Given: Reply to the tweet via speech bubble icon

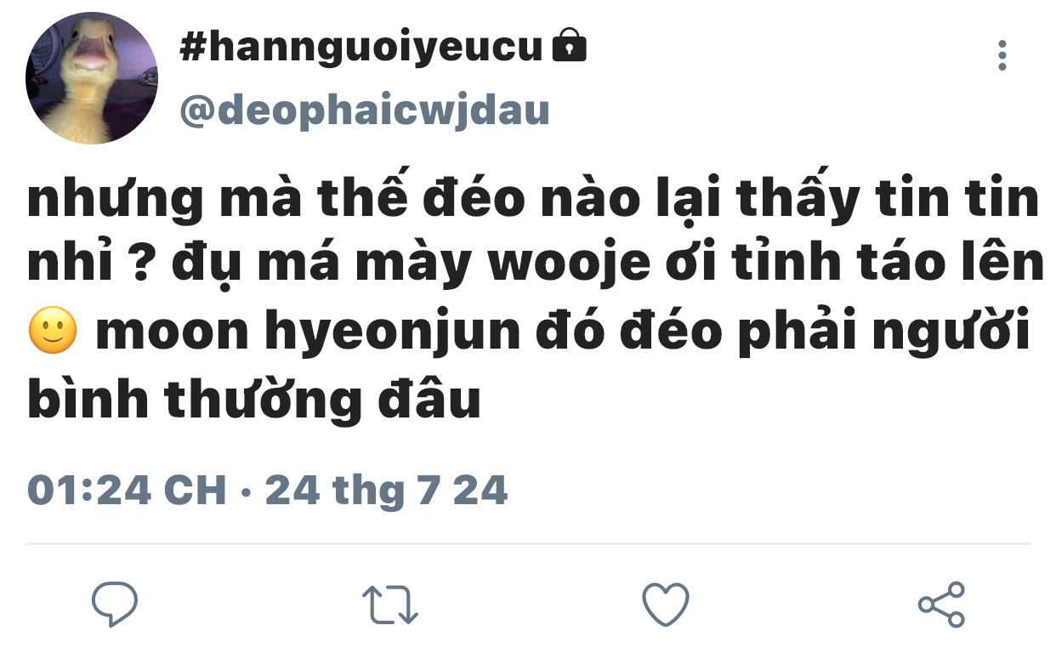Looking at the screenshot, I should click(114, 605).
